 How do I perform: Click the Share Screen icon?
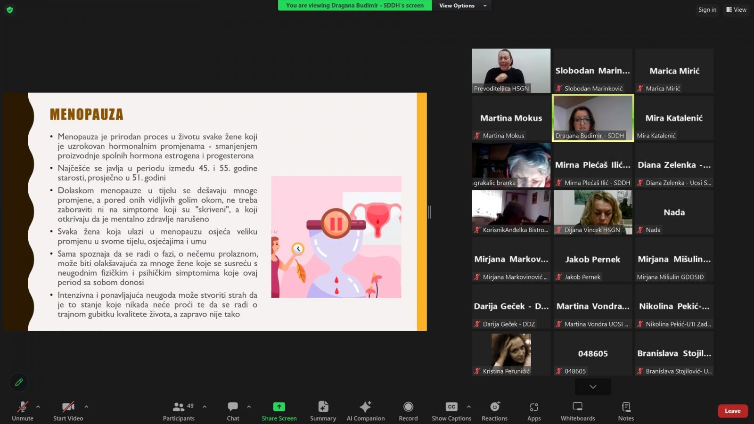pyautogui.click(x=279, y=407)
